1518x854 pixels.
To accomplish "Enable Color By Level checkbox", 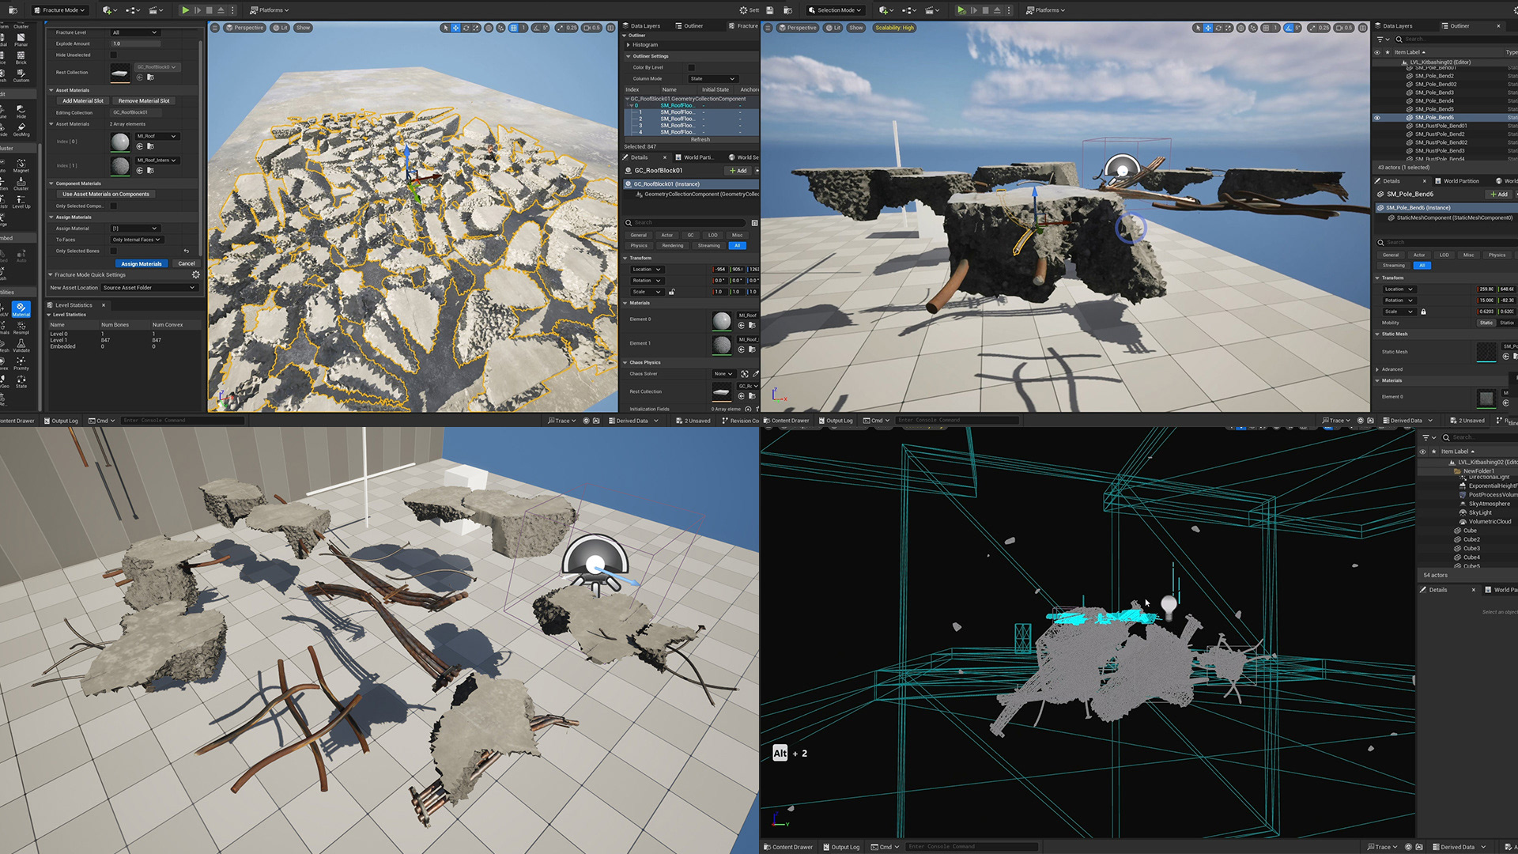I will coord(691,67).
